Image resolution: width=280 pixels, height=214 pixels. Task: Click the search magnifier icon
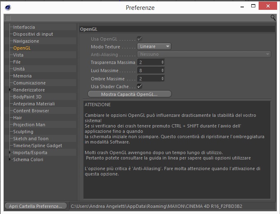click(x=273, y=18)
